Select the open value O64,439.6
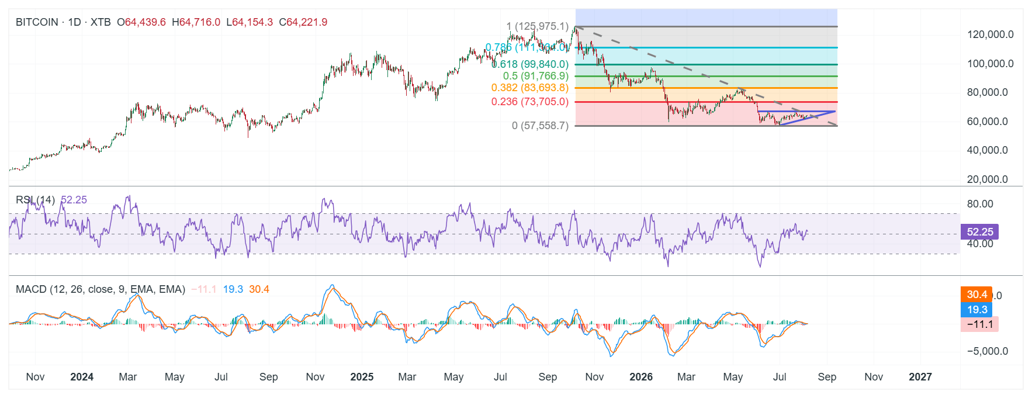 point(141,22)
